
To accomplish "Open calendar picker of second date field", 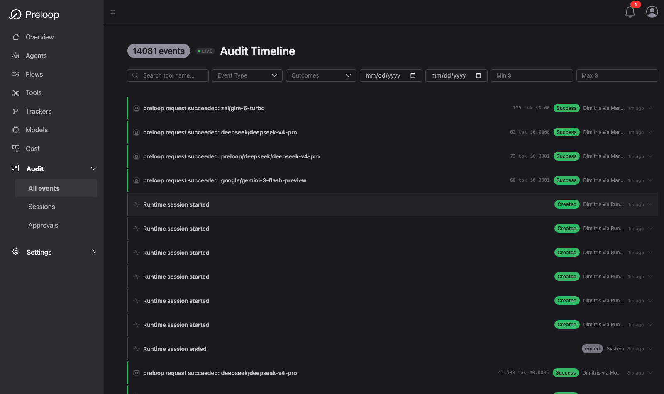I will tap(478, 75).
